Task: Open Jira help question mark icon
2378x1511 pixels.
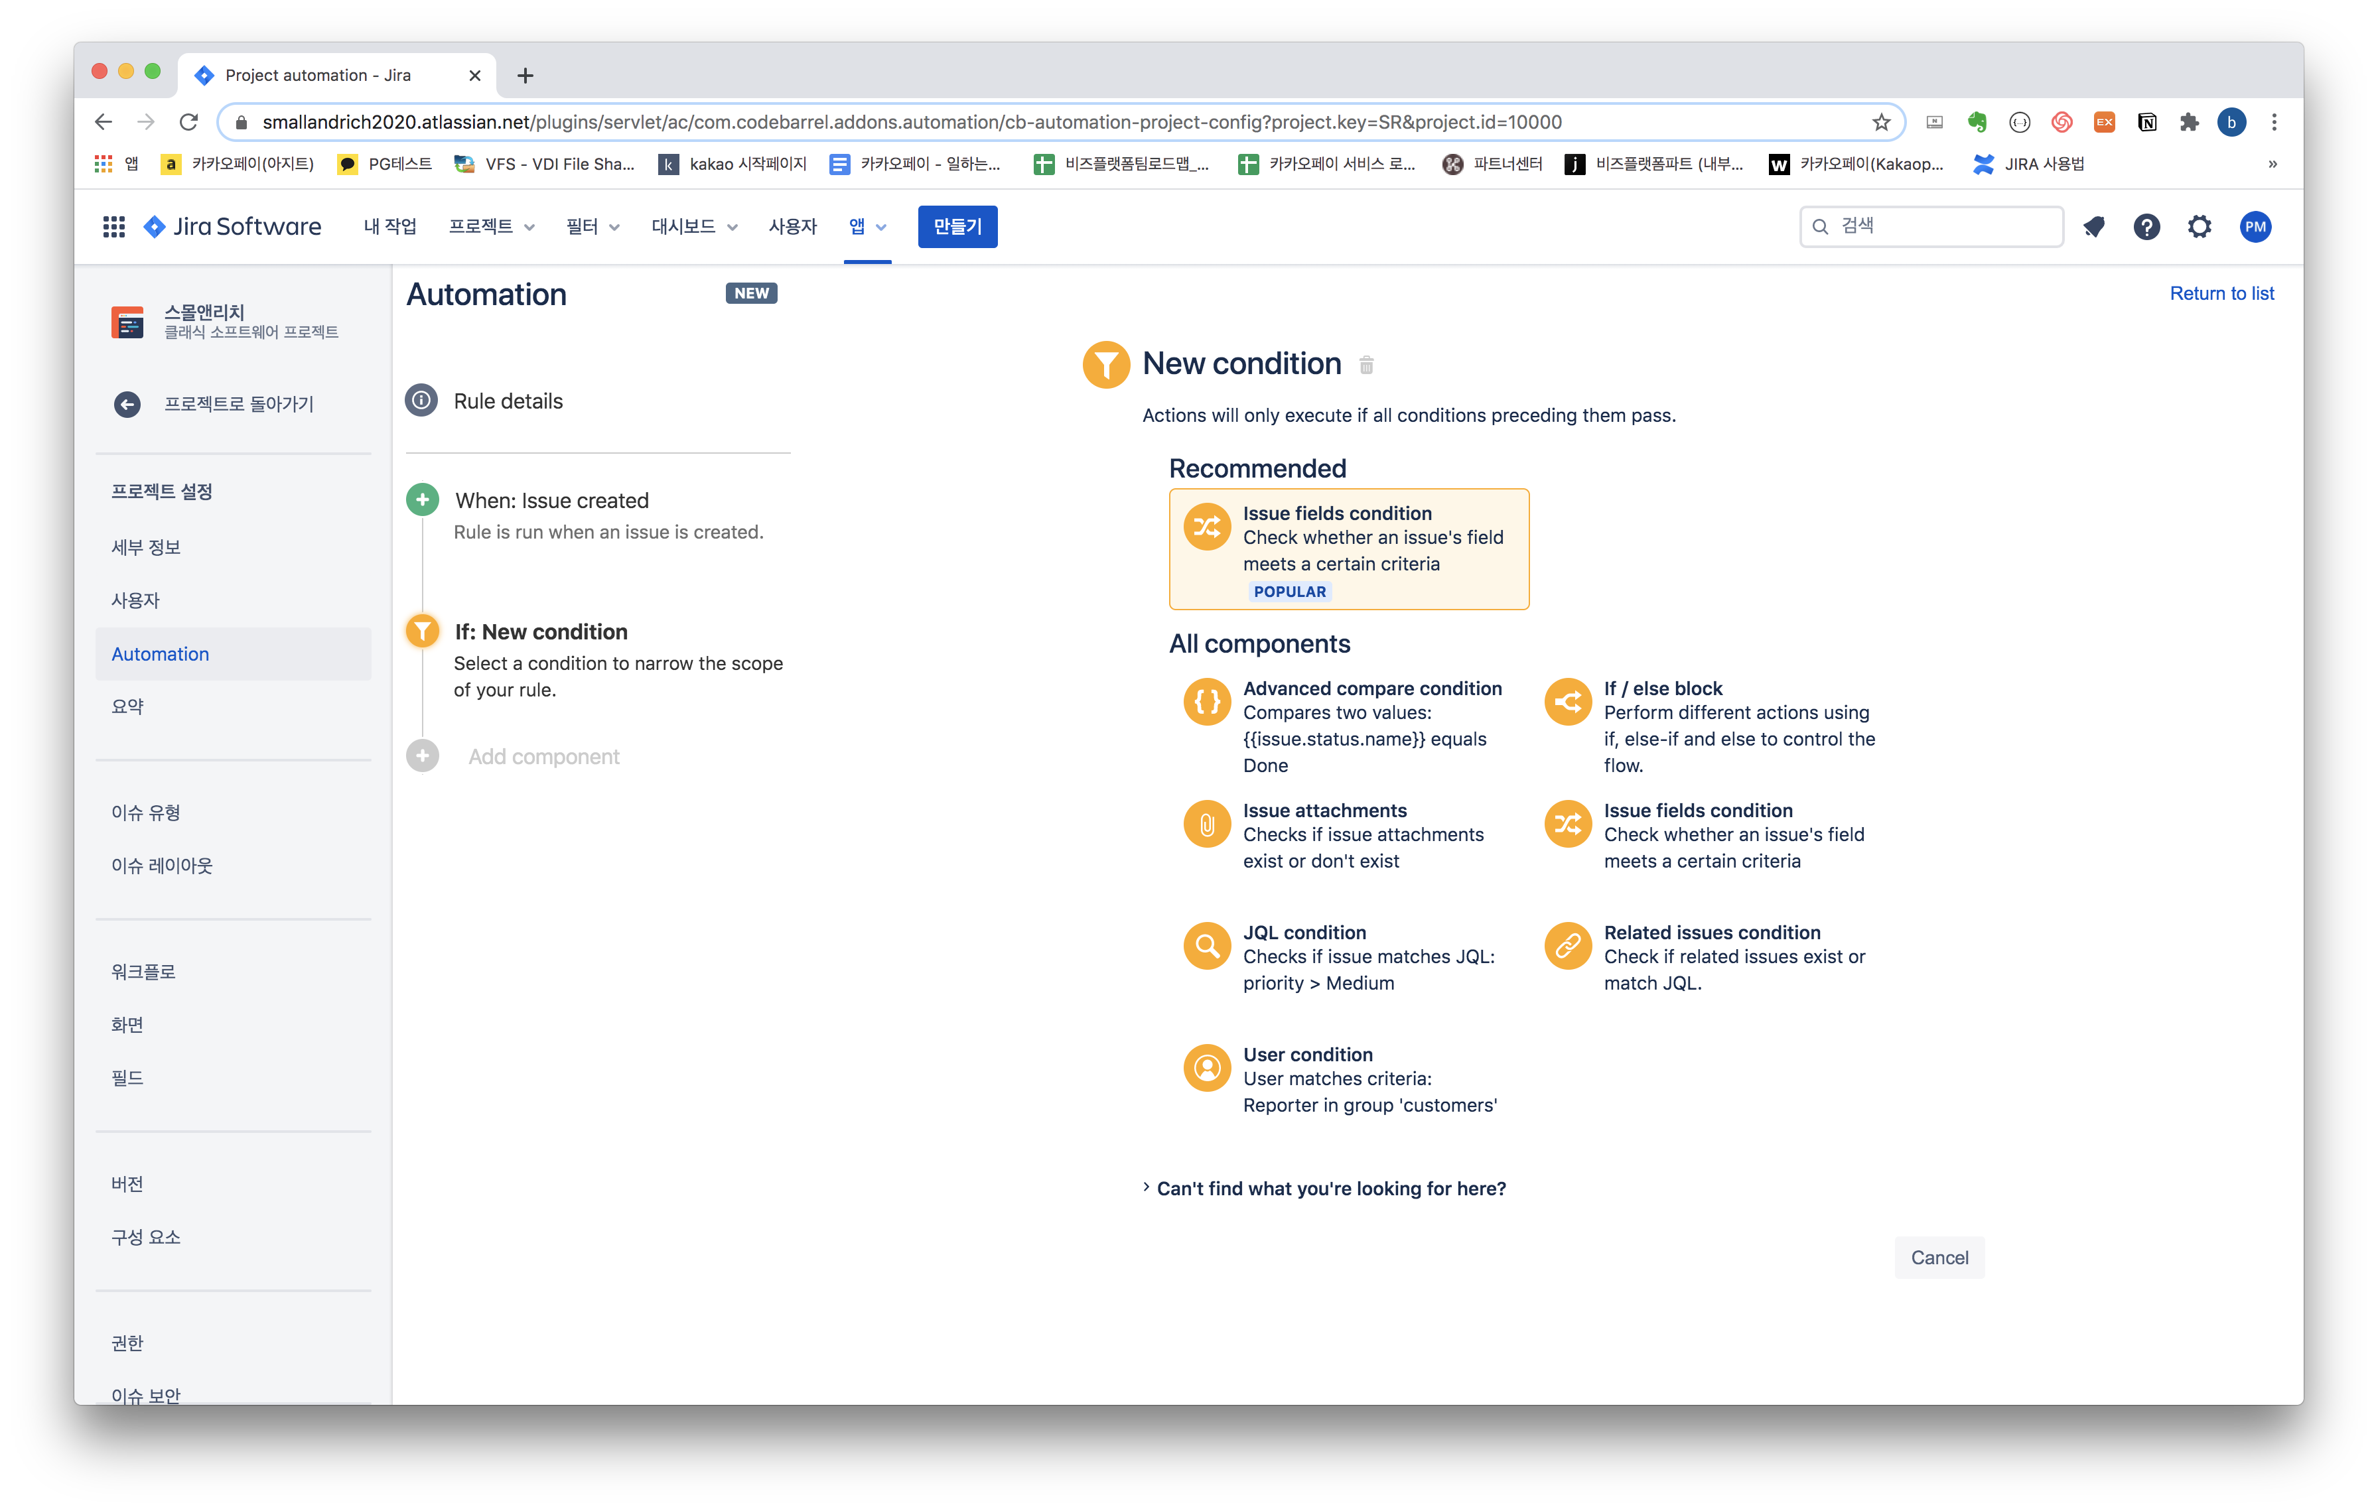Action: [x=2146, y=227]
